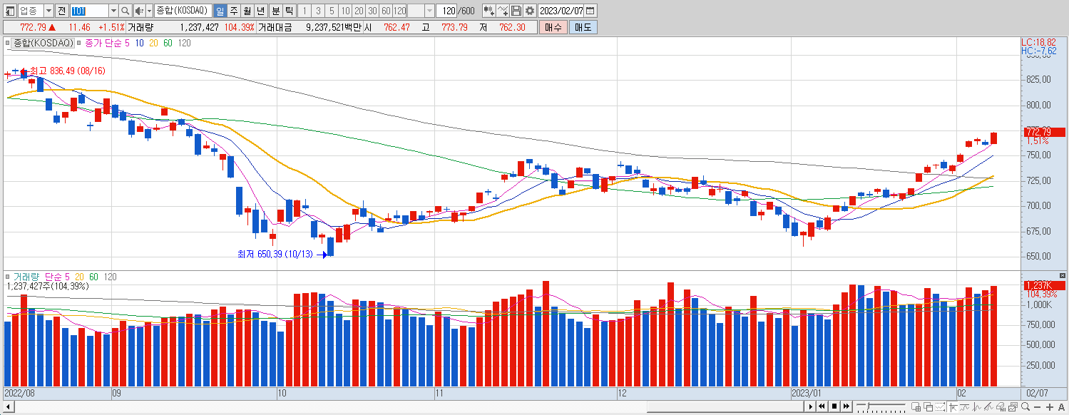Click the dotted chart range icon
The width and height of the screenshot is (1069, 415).
pos(940,407)
